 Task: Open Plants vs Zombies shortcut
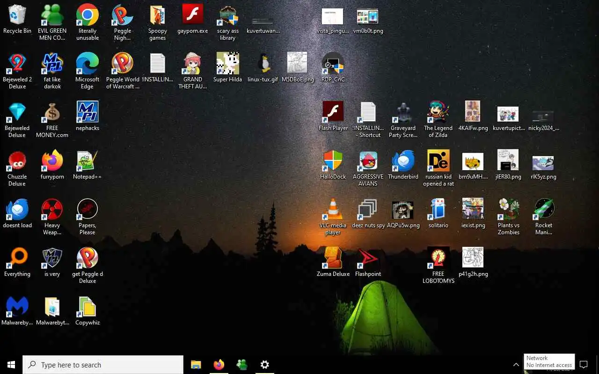pos(509,217)
